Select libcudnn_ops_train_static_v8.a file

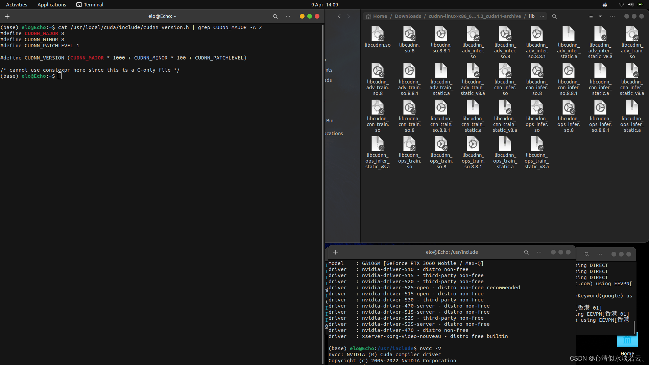537,153
